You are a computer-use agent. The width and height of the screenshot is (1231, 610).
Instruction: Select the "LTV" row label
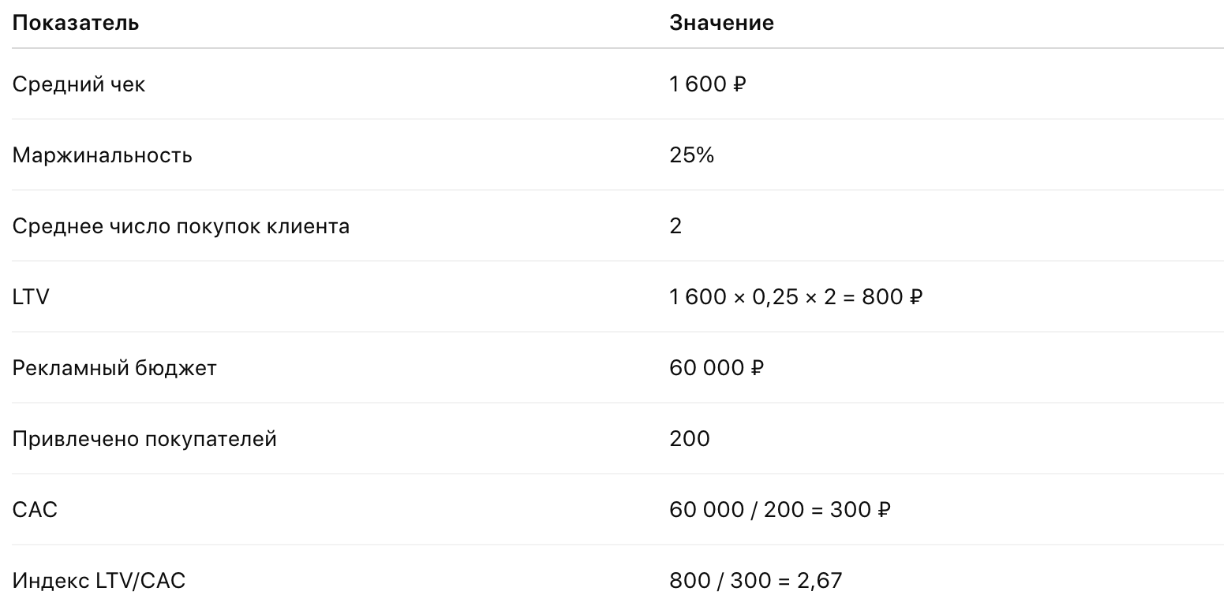(x=31, y=297)
